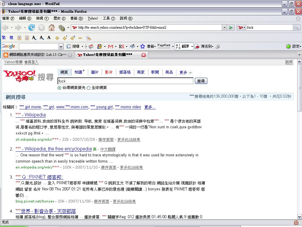This screenshot has height=227, width=302.
Task: Click the grayed Stop loading icon
Action: [41, 27]
